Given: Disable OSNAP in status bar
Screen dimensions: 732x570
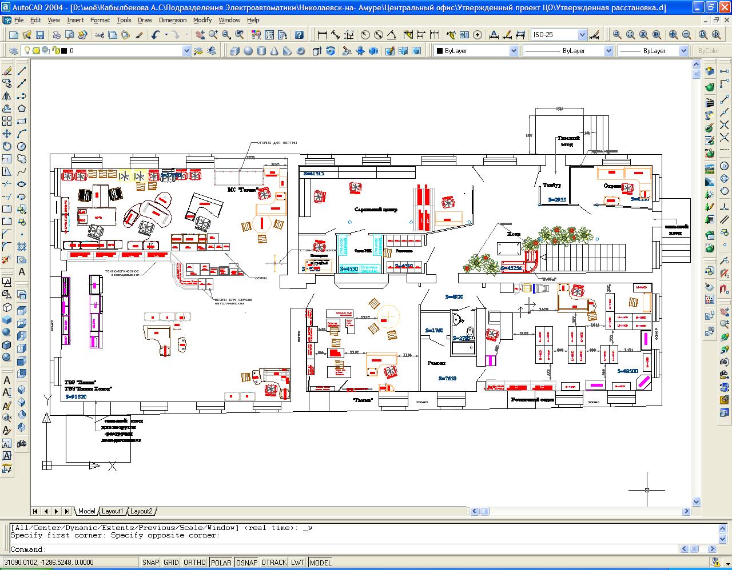Looking at the screenshot, I should (246, 563).
